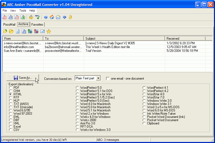
Task: Select Word 97-2003 export format
Action: point(11,114)
